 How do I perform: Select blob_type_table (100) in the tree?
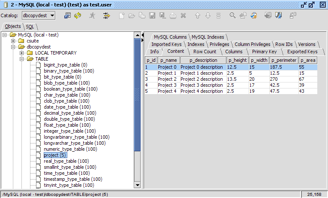pos(66,83)
